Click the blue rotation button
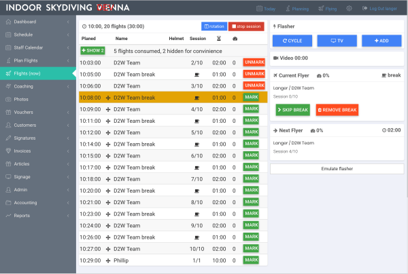Screen dimensions: 408x274 [x=214, y=26]
